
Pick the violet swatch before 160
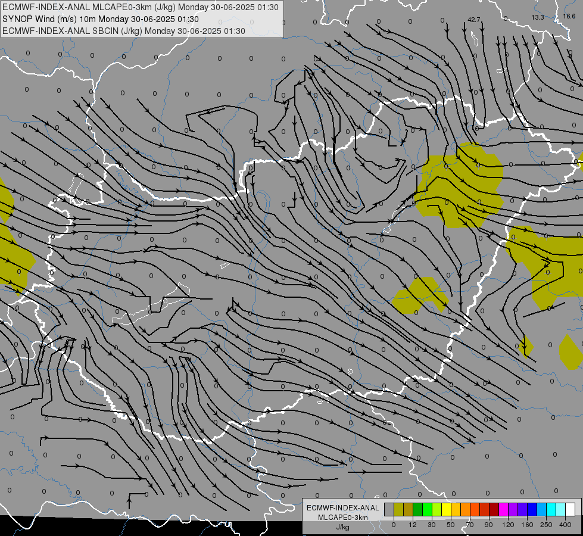click(522, 509)
